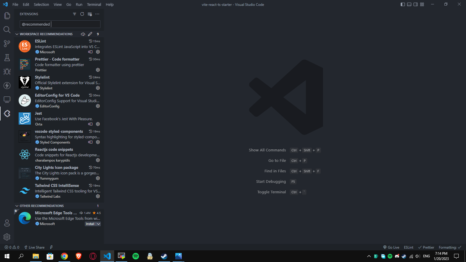Open manage gear for Jest extension
Screen dimensions: 466x262
[98, 124]
